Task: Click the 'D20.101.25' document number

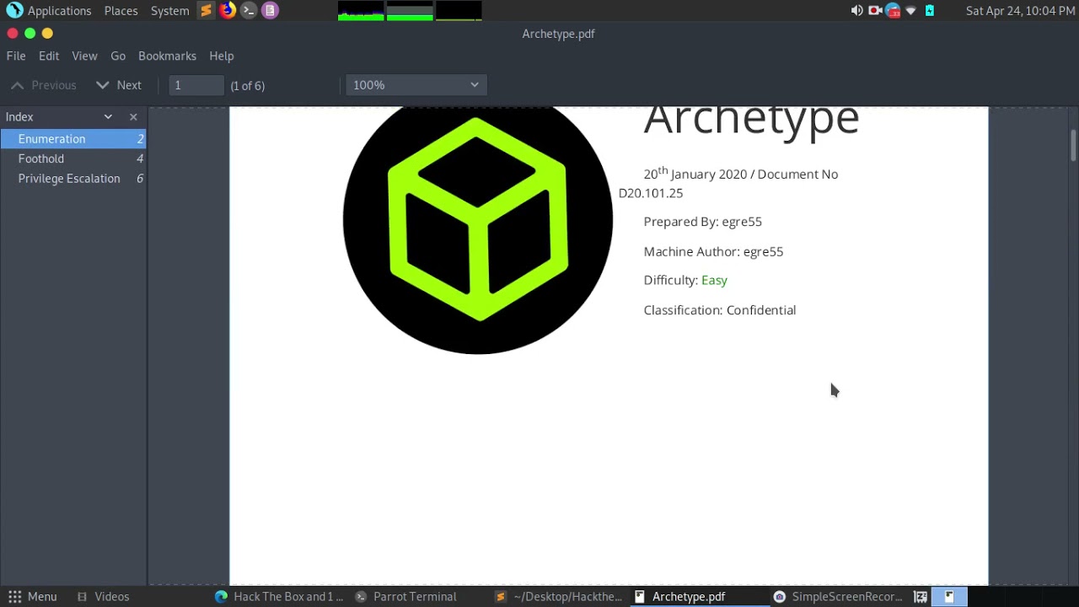Action: pyautogui.click(x=651, y=193)
